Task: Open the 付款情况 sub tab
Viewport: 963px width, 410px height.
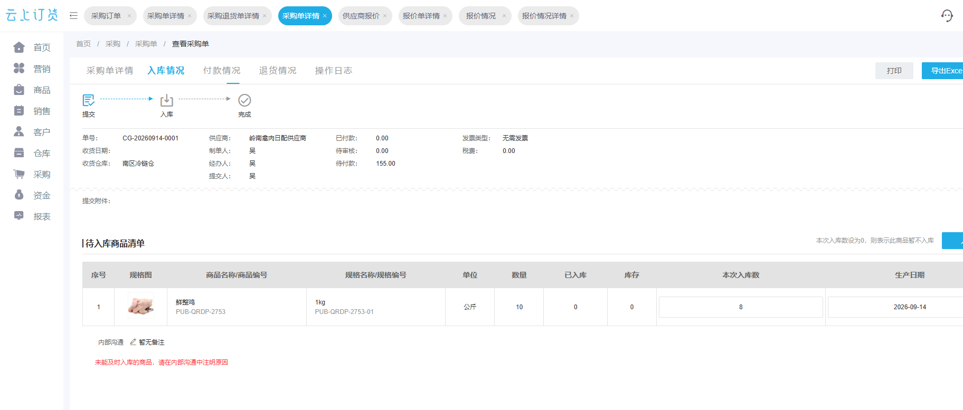Action: [222, 70]
